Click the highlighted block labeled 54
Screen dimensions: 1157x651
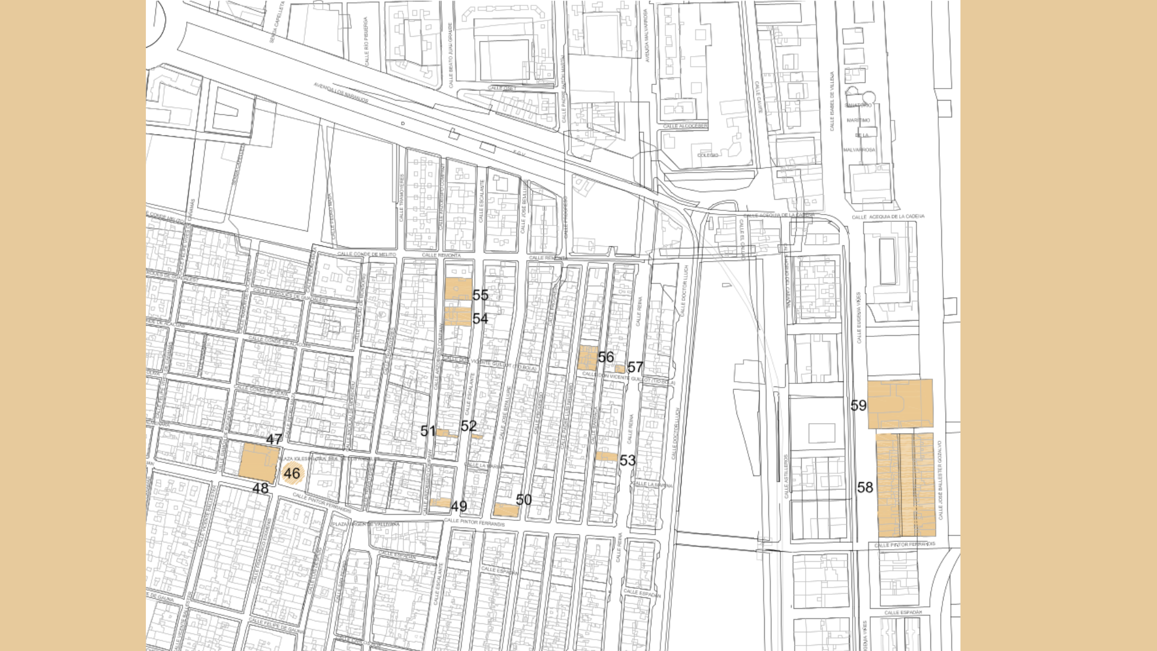pos(457,317)
